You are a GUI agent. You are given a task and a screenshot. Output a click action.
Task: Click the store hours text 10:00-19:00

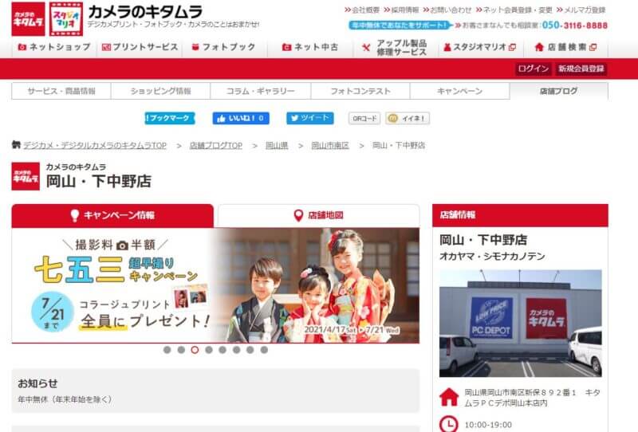tap(488, 425)
